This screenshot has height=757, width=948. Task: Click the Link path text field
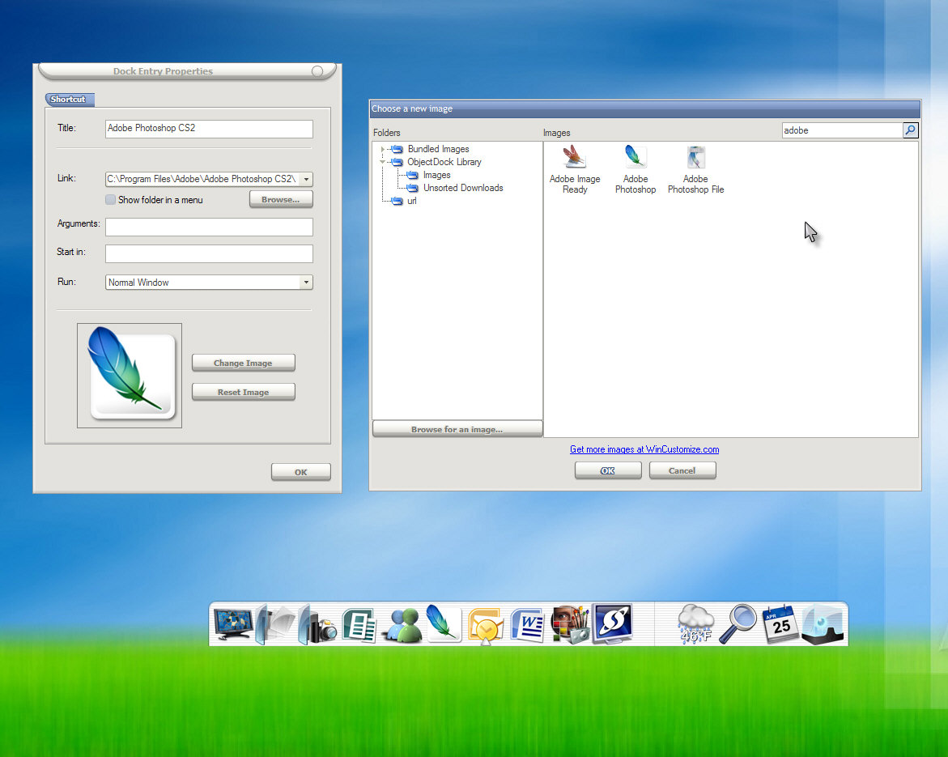tap(202, 179)
